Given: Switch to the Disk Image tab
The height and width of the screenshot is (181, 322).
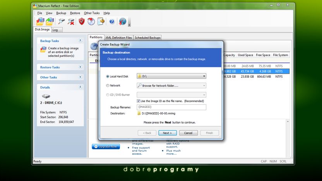Looking at the screenshot, I should point(42,29).
